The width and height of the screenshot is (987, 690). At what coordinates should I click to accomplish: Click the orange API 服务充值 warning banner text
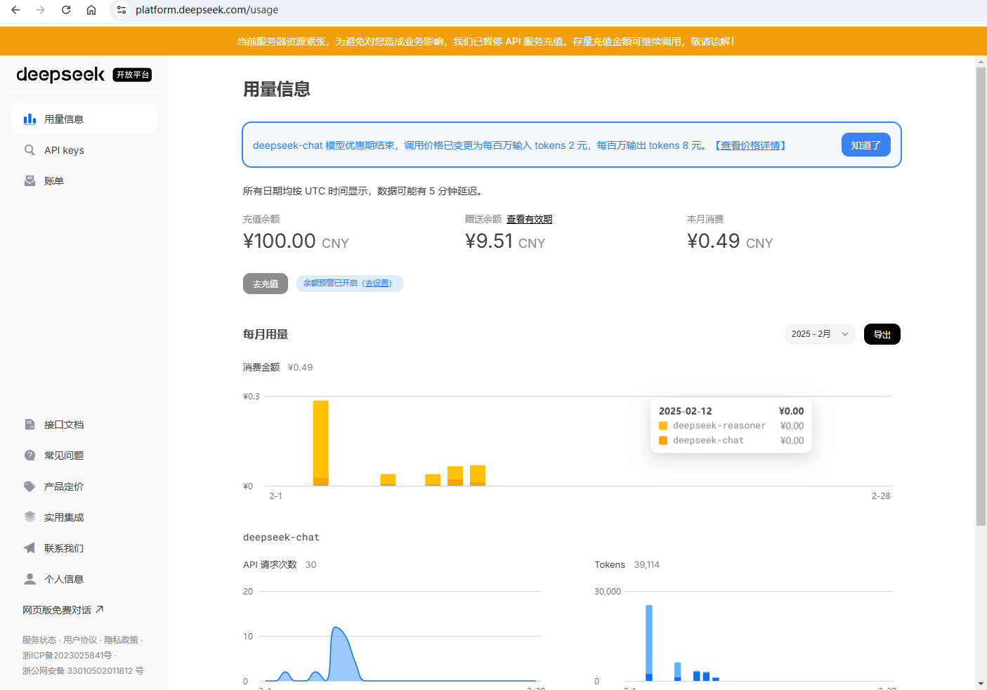coord(485,41)
